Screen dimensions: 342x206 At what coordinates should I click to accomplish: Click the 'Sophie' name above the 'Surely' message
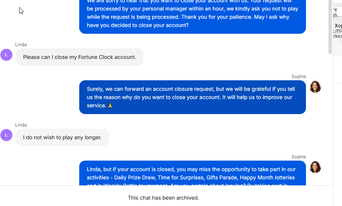pos(298,77)
